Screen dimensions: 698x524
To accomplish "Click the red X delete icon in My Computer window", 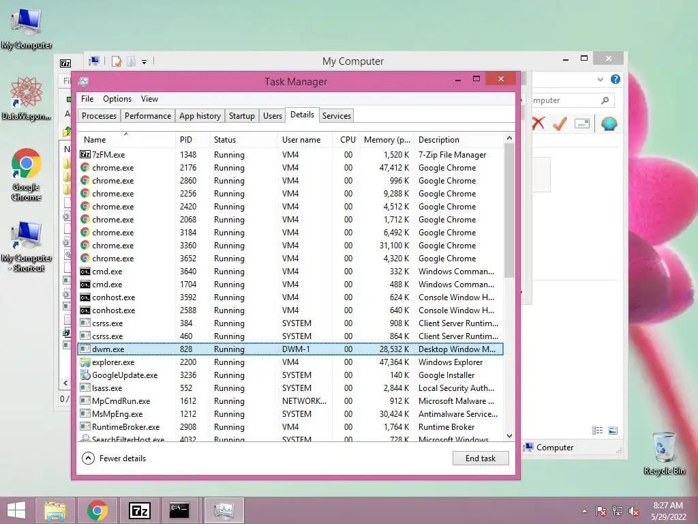I will pyautogui.click(x=538, y=123).
